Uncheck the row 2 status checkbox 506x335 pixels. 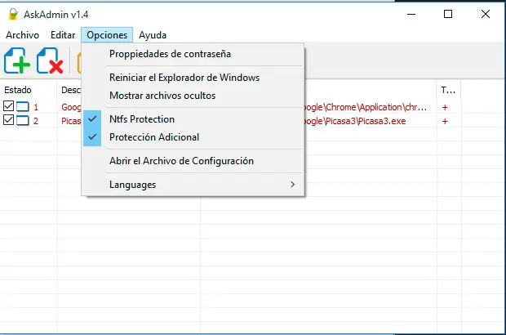tap(8, 121)
